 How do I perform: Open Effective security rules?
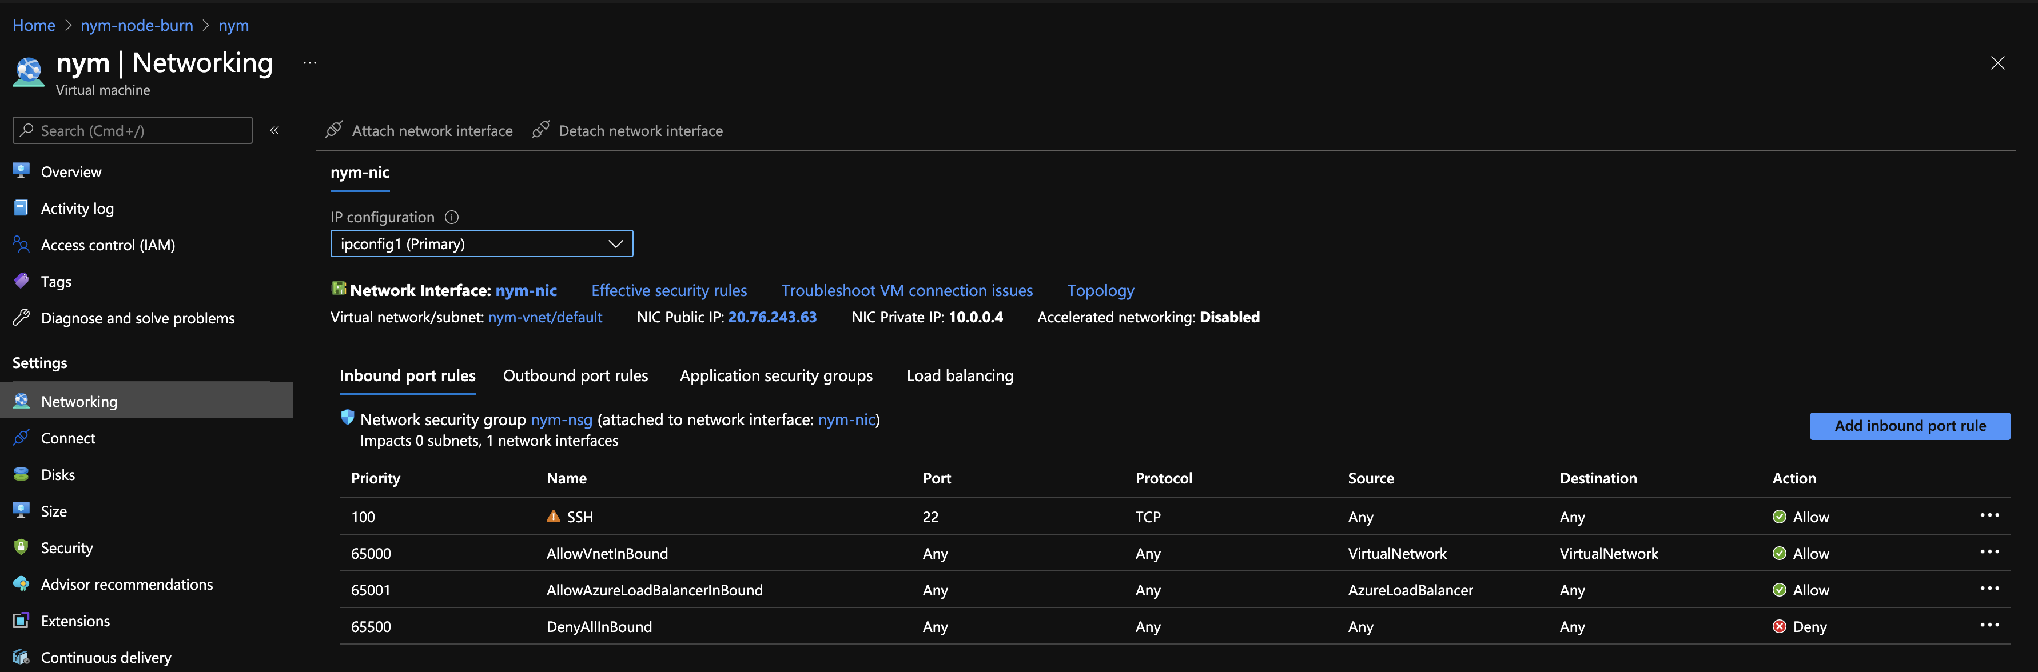coord(668,290)
